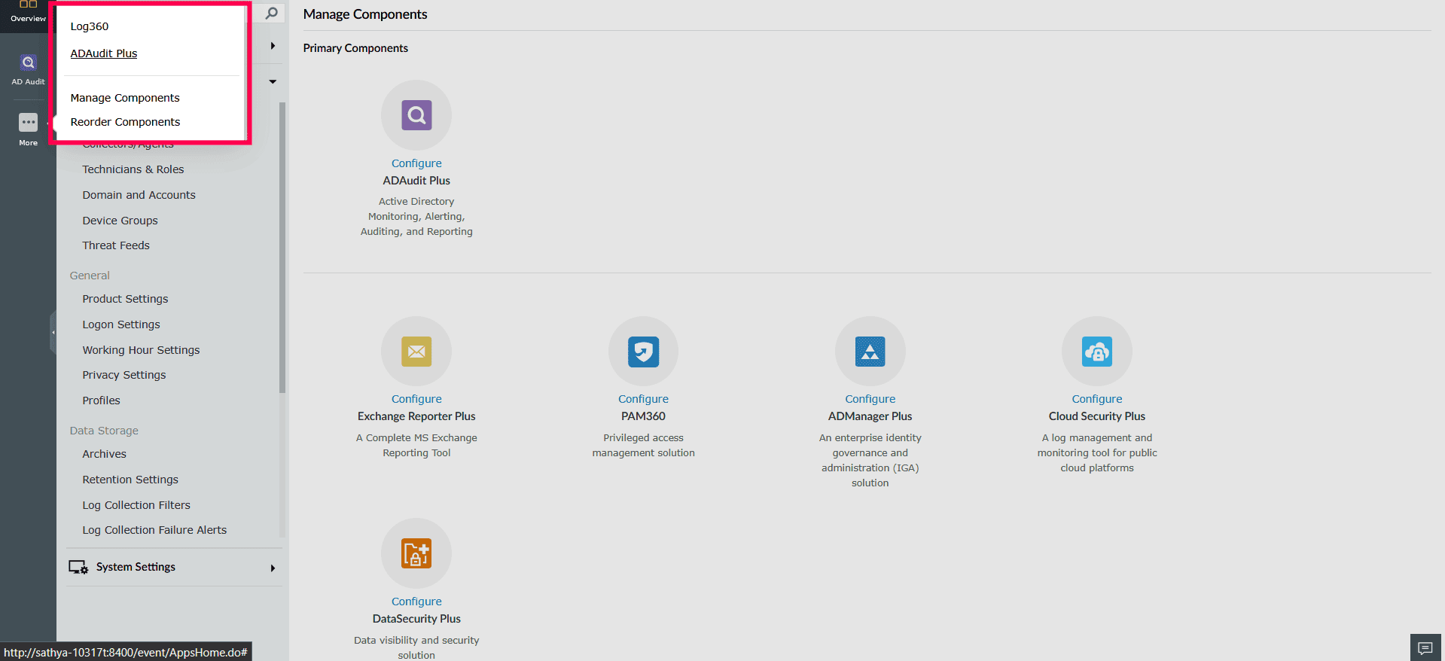Viewport: 1445px width, 661px height.
Task: Open Technicians & Roles settings
Action: click(133, 169)
